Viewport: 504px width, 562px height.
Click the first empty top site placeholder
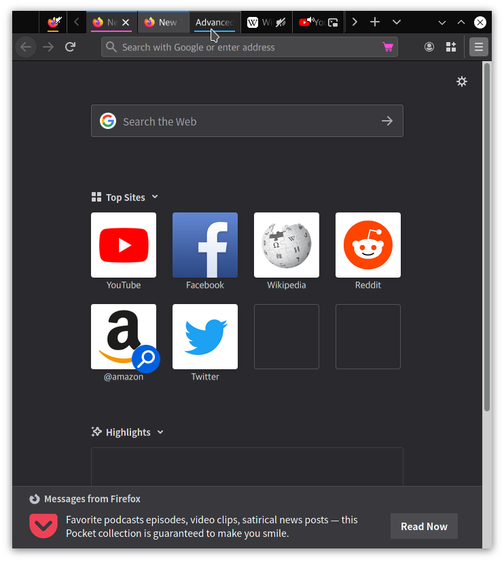coord(286,337)
